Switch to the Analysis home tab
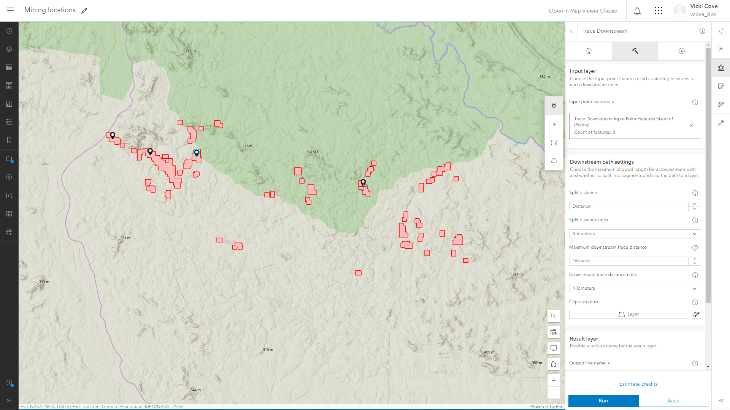Image resolution: width=730 pixels, height=410 pixels. 589,51
